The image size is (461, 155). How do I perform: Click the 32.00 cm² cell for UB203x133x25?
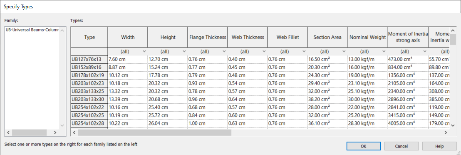pyautogui.click(x=327, y=91)
